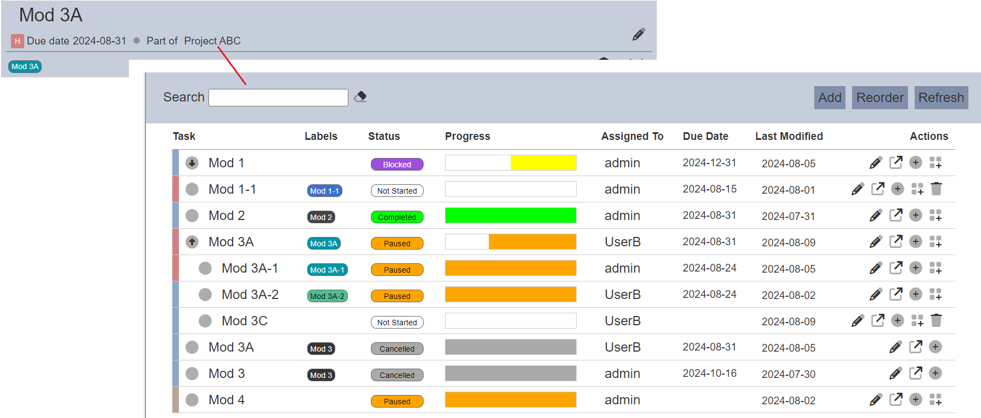Image resolution: width=981 pixels, height=418 pixels.
Task: Click into the Search input field
Action: (279, 98)
